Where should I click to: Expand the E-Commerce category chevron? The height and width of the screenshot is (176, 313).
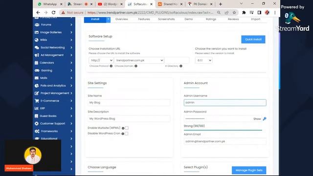point(71,101)
